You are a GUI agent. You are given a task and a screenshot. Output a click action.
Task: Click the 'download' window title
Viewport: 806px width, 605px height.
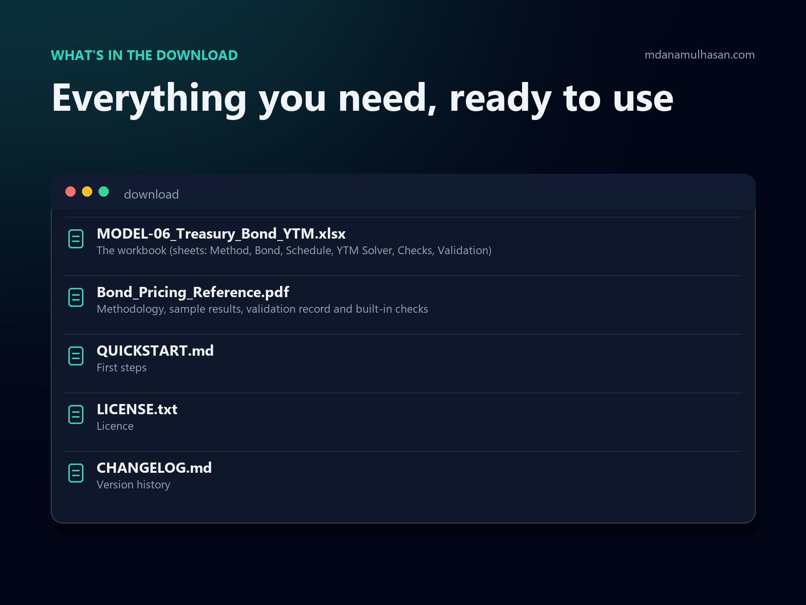pyautogui.click(x=151, y=194)
